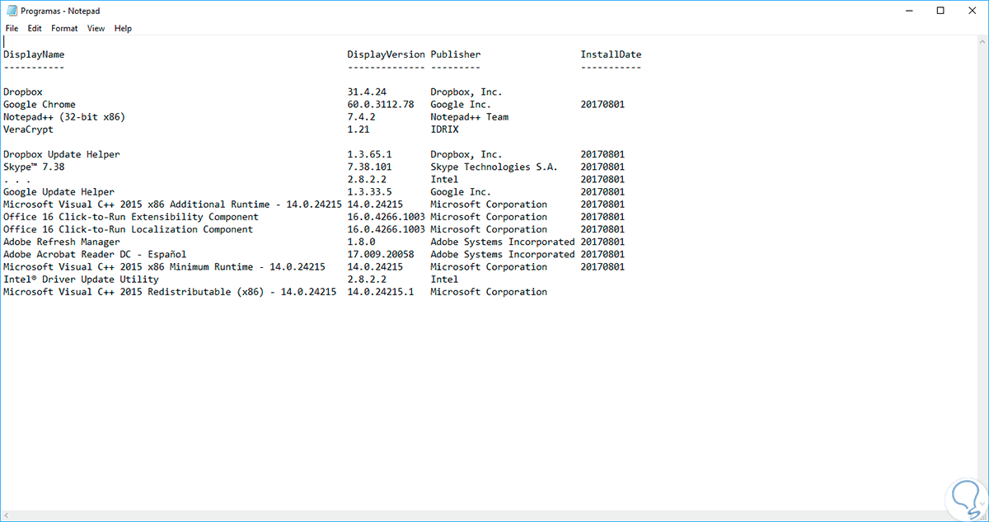Click version number 17.009.20058
989x522 pixels.
(381, 254)
